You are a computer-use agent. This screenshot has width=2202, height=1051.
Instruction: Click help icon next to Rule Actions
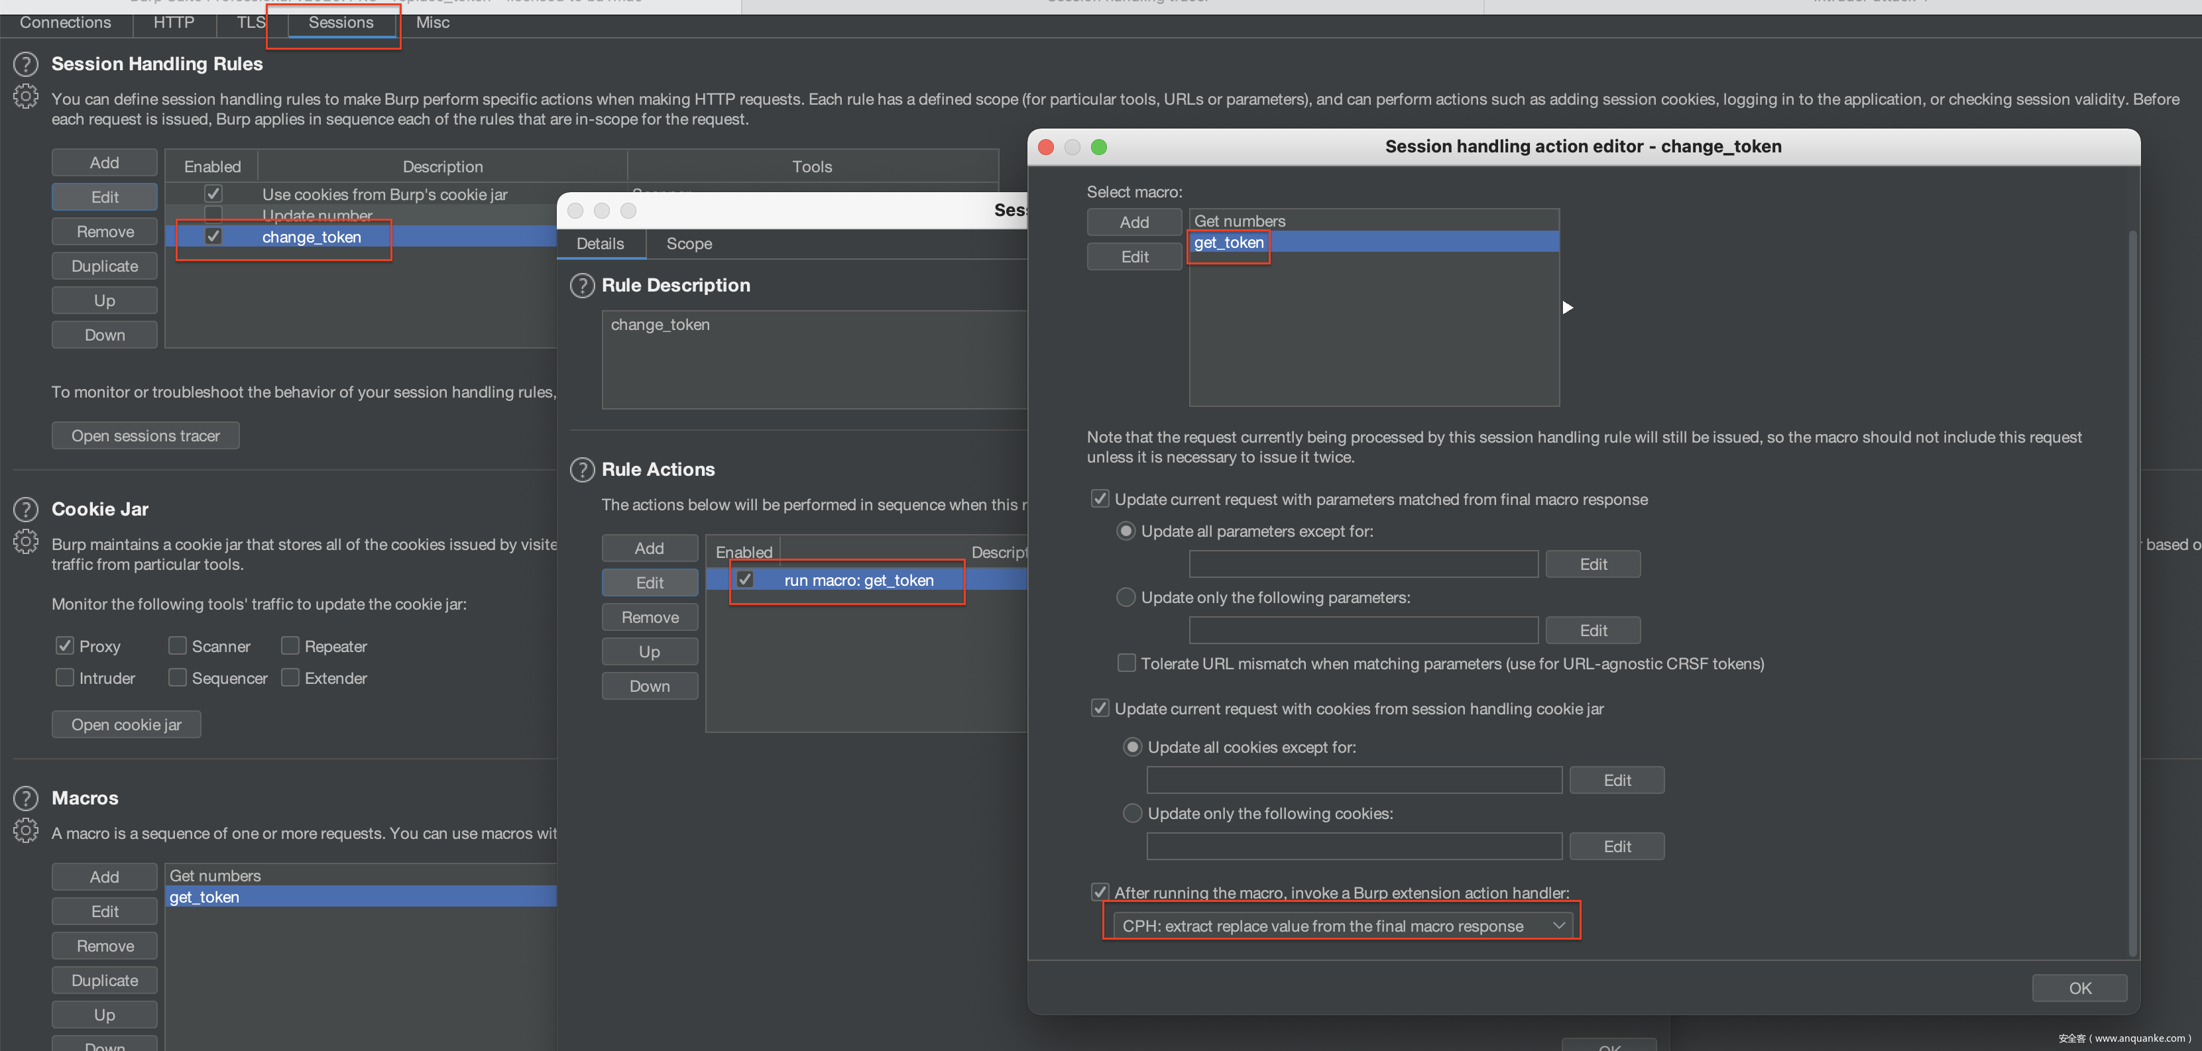coord(582,469)
